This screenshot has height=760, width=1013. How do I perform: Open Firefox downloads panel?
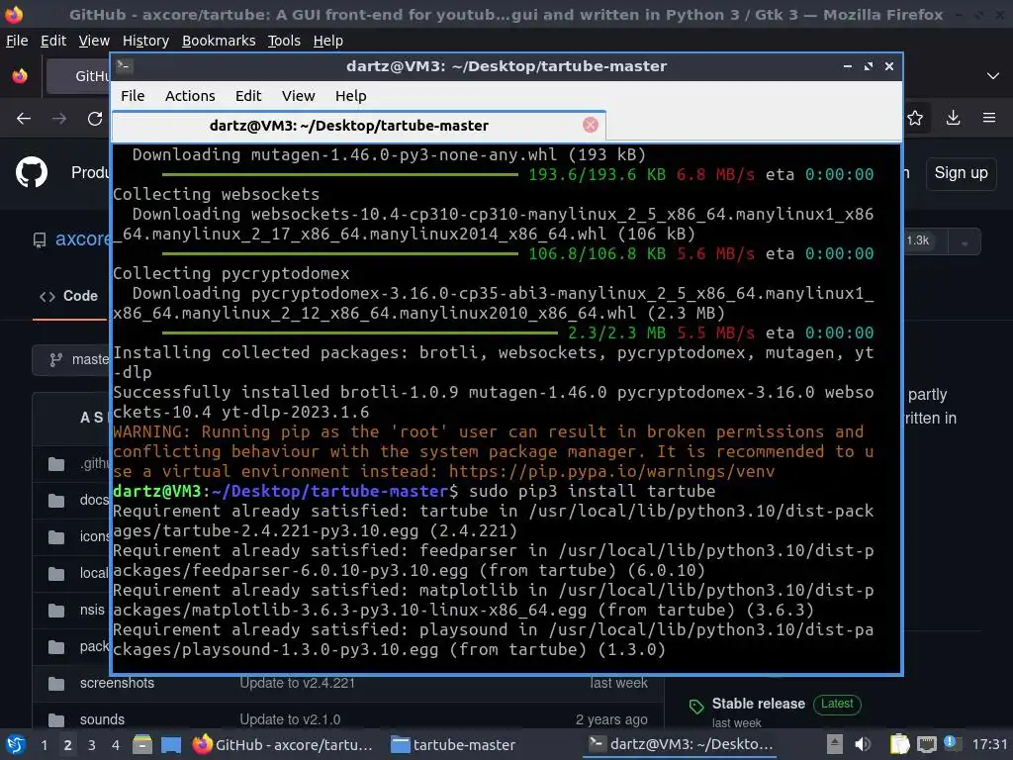953,118
